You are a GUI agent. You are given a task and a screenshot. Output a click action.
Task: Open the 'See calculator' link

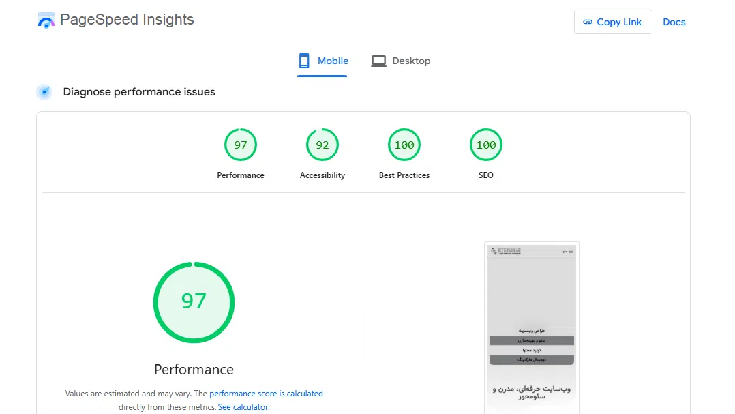(243, 407)
